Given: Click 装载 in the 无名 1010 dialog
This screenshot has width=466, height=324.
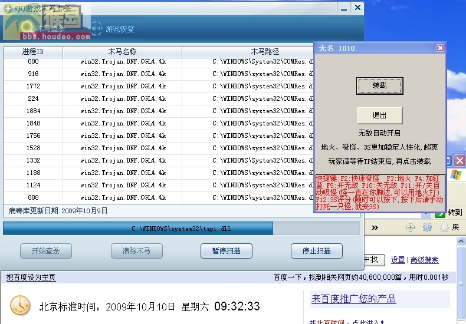Looking at the screenshot, I should click(x=379, y=86).
